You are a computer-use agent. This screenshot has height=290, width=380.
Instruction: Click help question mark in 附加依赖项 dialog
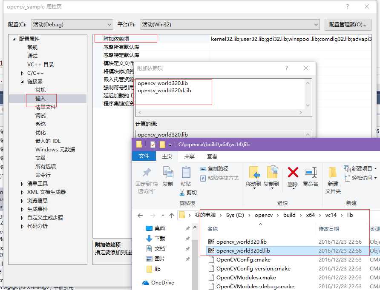[287, 68]
